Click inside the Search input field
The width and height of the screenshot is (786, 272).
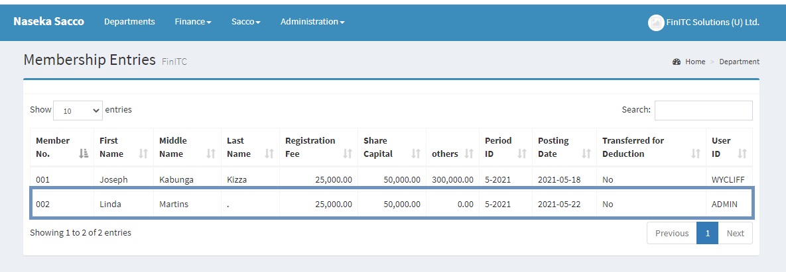703,111
